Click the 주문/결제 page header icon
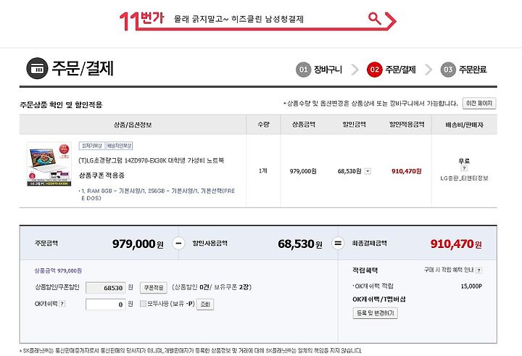522x356 pixels. (37, 68)
